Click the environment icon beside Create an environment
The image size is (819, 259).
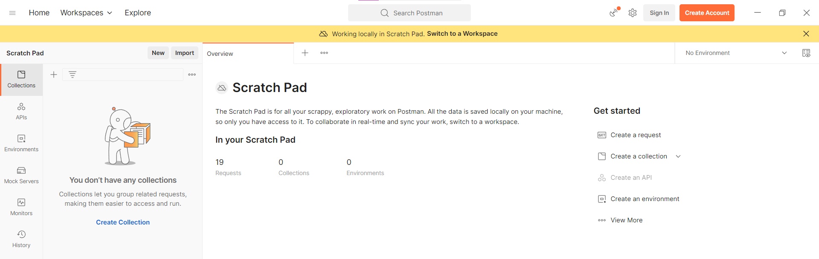tap(602, 199)
